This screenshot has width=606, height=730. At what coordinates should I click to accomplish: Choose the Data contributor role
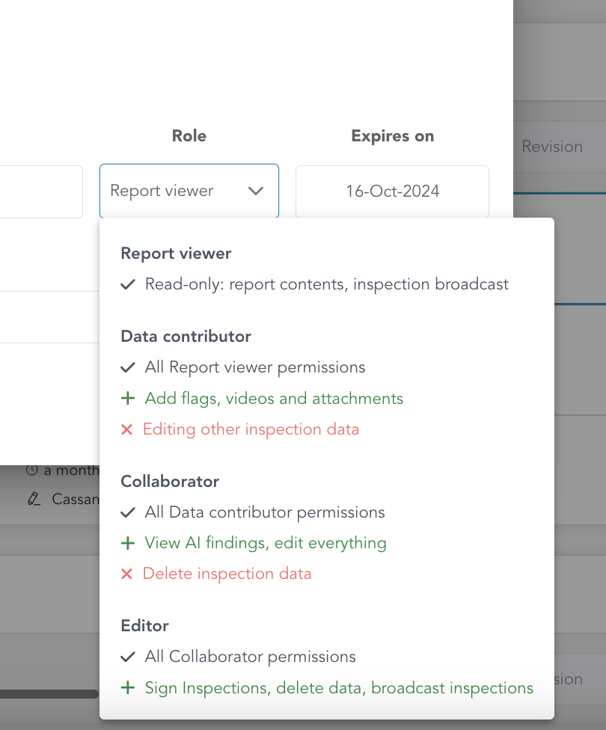click(186, 337)
